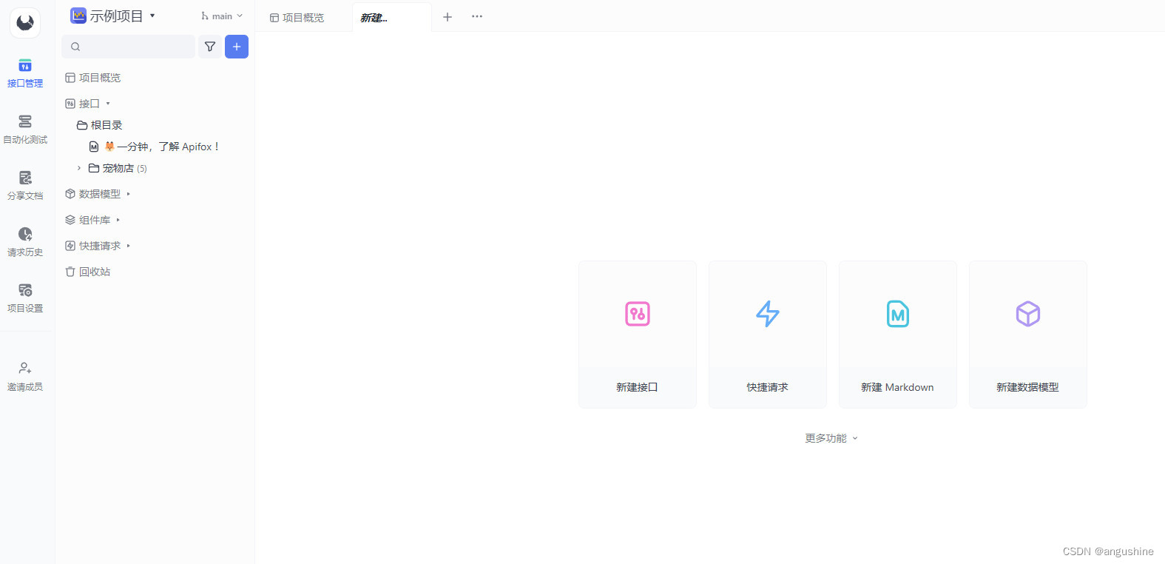Open the tab bar more options ellipsis
Viewport: 1165px width, 564px height.
pos(477,16)
